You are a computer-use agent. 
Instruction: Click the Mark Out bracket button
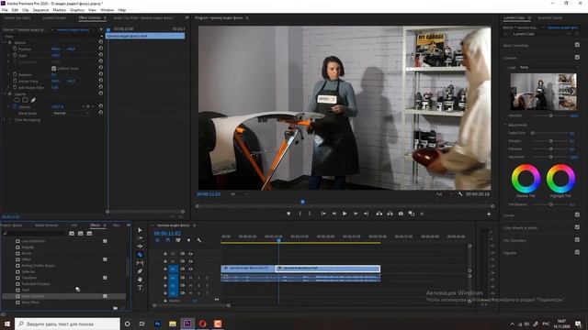[310, 214]
